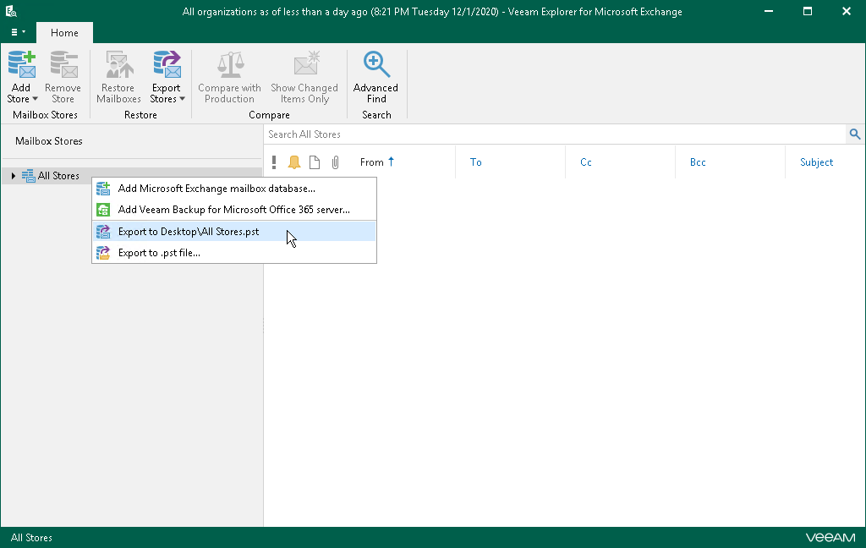Switch to the Home ribbon tab

click(64, 33)
